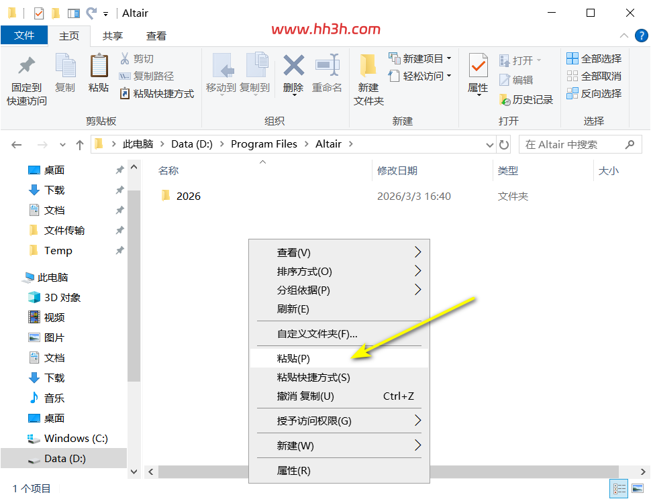
Task: Click the refresh icon beside address bar
Action: click(x=503, y=145)
